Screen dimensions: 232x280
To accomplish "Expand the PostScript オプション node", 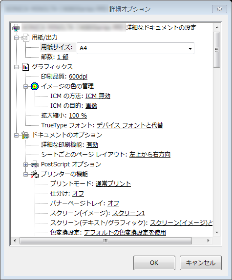I will pyautogui.click(x=25, y=165).
